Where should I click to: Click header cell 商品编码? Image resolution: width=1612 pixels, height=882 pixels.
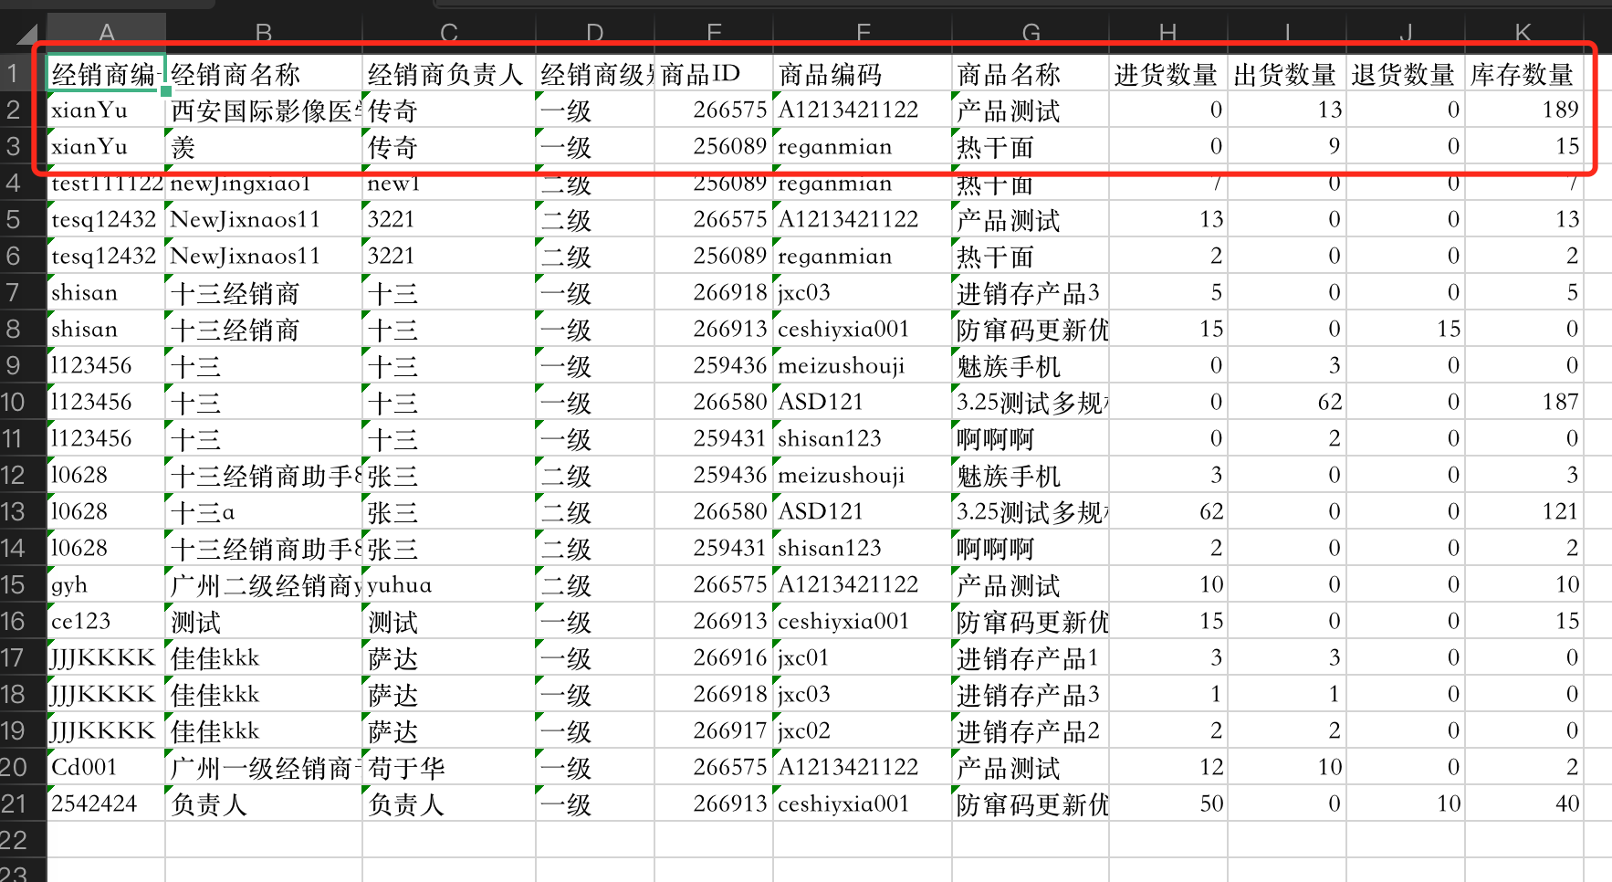(863, 73)
